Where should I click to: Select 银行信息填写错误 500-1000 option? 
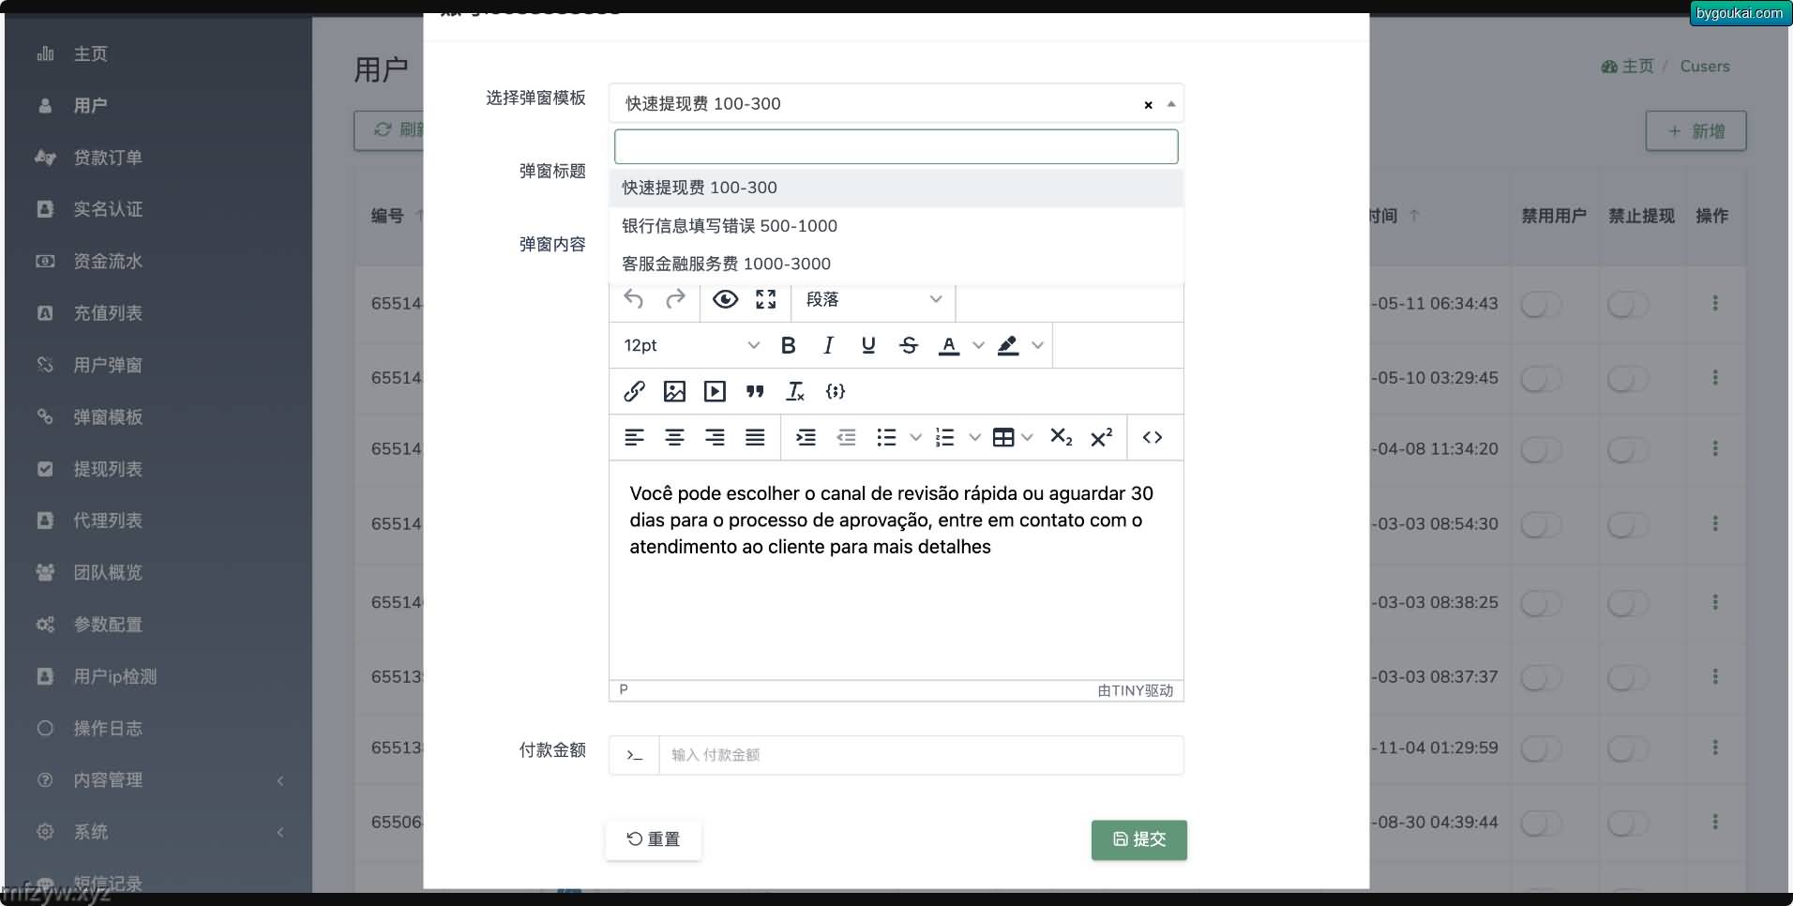point(730,226)
